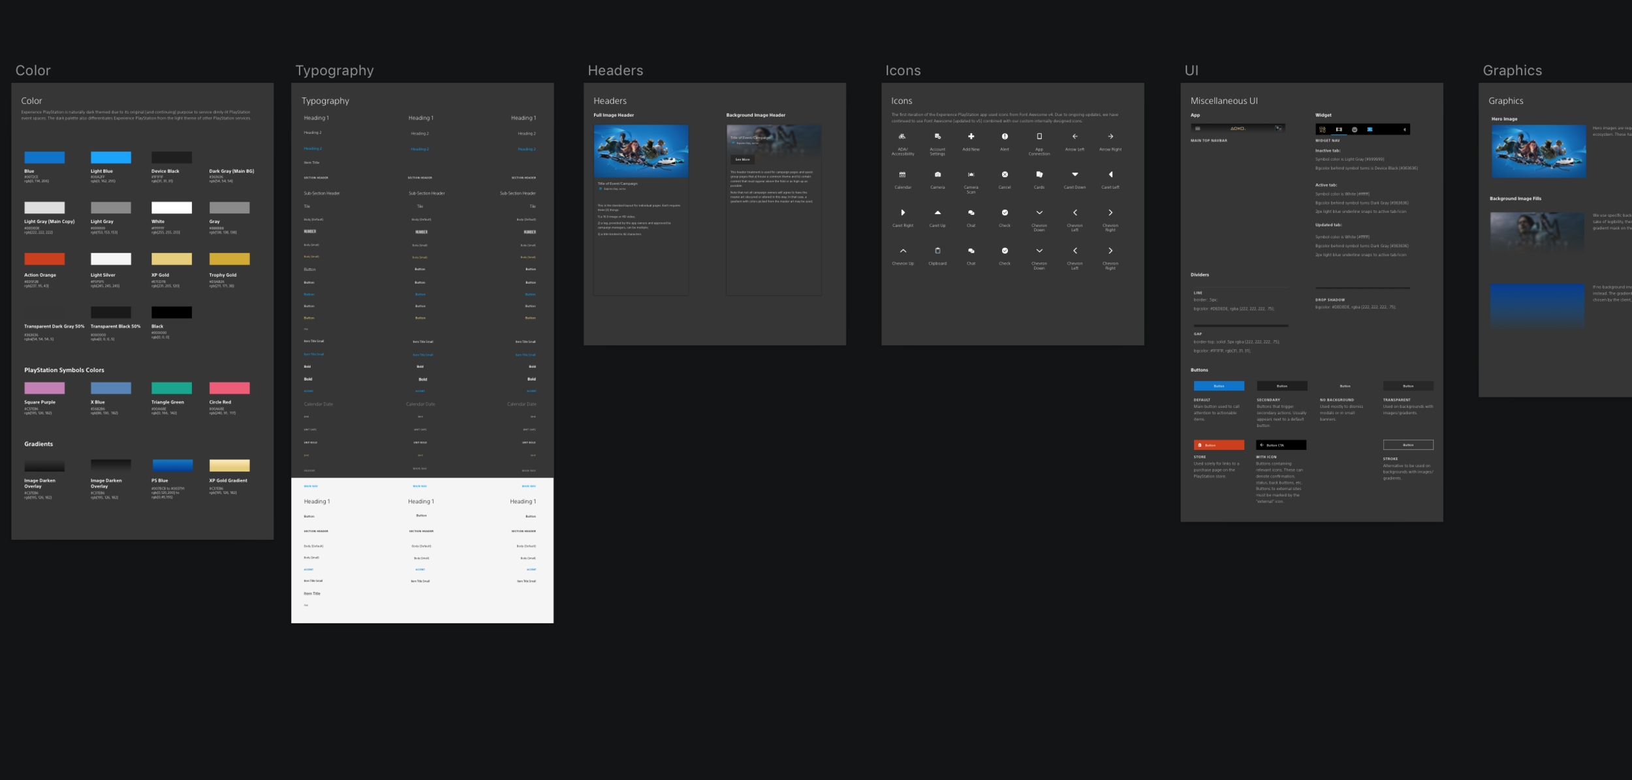Select the Alert exclamation icon
This screenshot has height=780, width=1632.
point(1005,136)
